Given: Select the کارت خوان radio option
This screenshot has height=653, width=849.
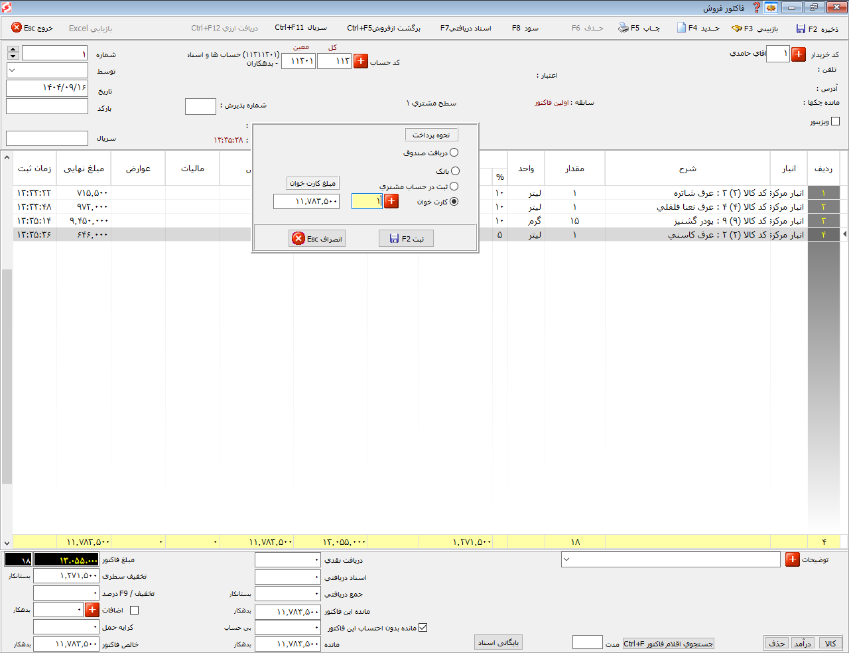Looking at the screenshot, I should pos(454,202).
